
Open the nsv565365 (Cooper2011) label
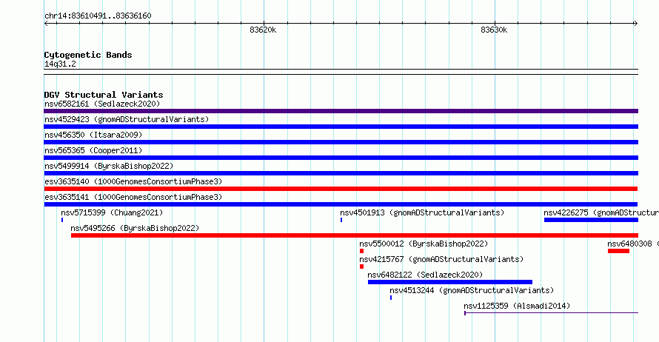pos(93,150)
